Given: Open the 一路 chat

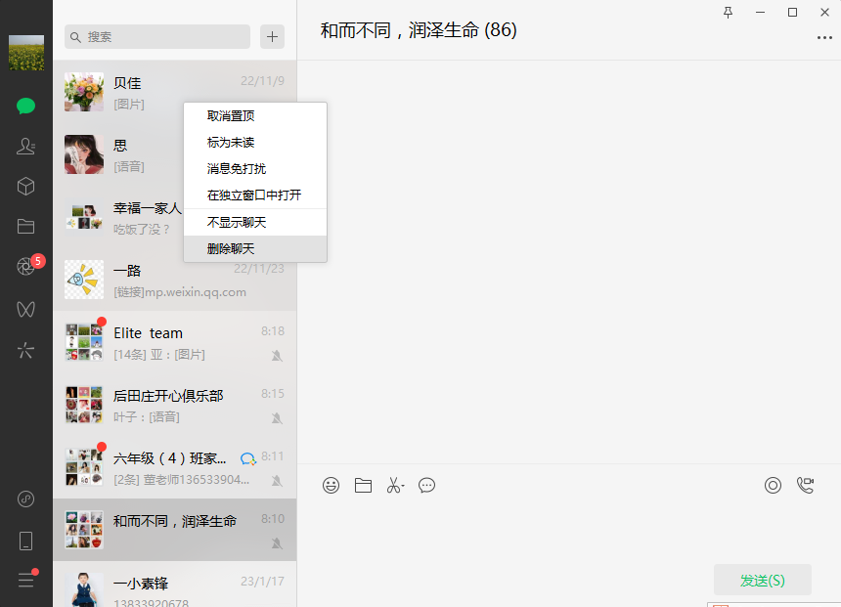Looking at the screenshot, I should [x=174, y=280].
